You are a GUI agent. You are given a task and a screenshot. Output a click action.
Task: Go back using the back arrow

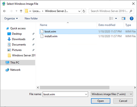[x=5, y=11]
